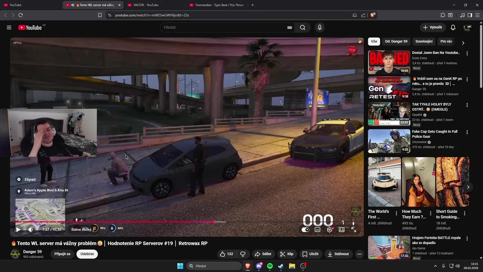Select the Související filter chip

424,42
